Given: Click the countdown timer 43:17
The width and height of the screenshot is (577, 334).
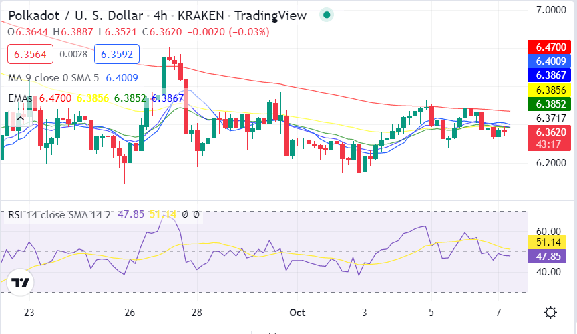Looking at the screenshot, I should pos(549,144).
